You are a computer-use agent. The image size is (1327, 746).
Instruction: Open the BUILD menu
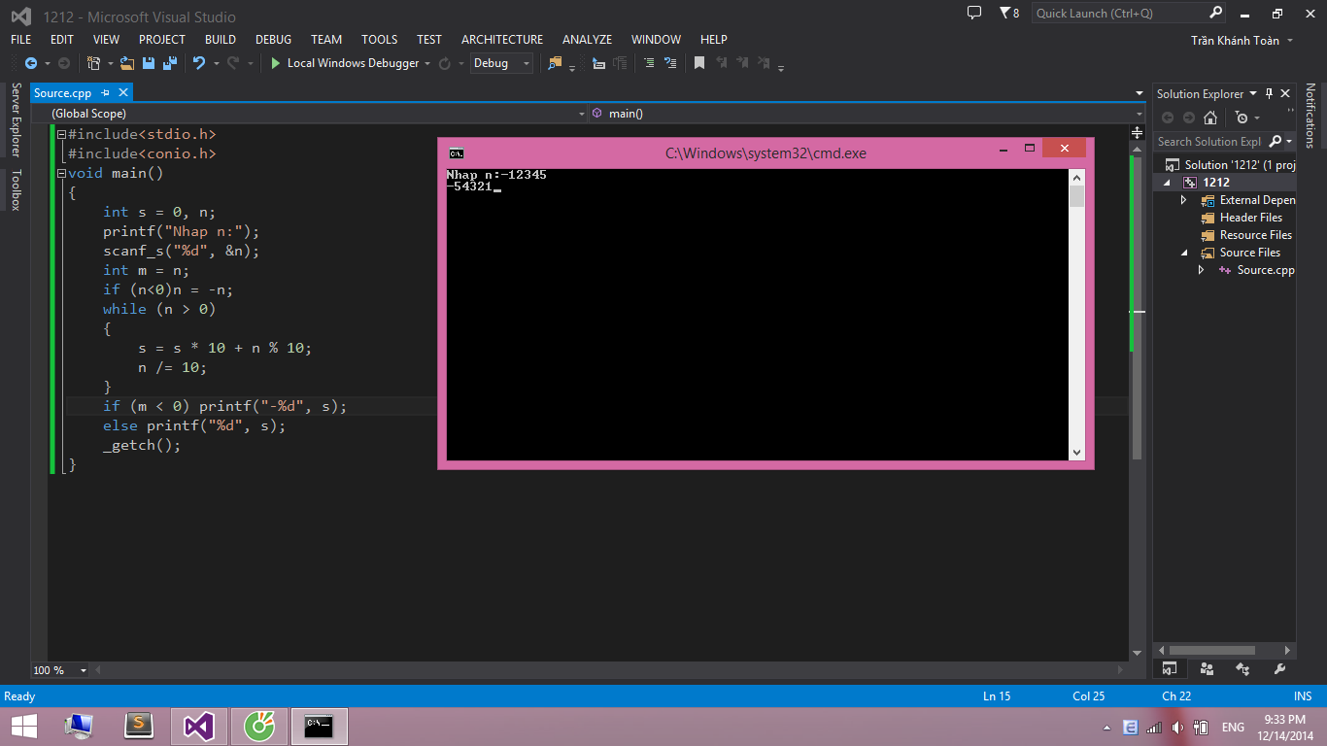pos(221,39)
